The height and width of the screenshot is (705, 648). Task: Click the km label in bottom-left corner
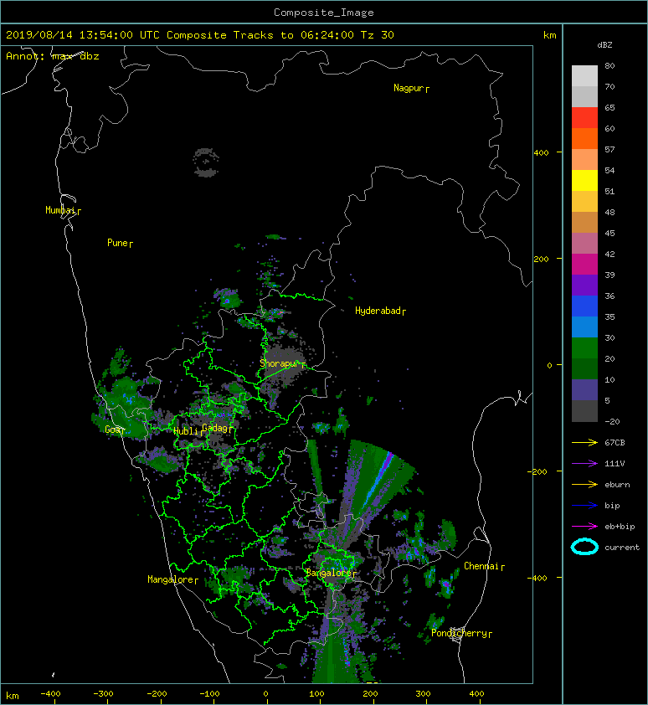[13, 696]
